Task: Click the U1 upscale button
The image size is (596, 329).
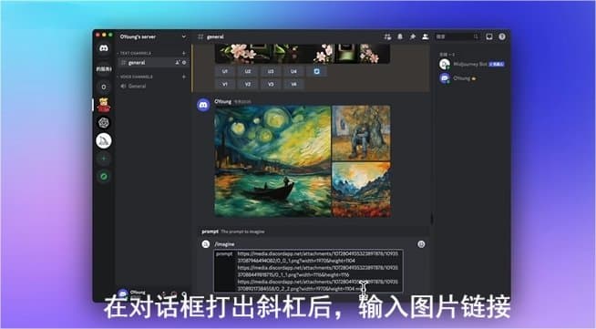Action: tap(225, 71)
